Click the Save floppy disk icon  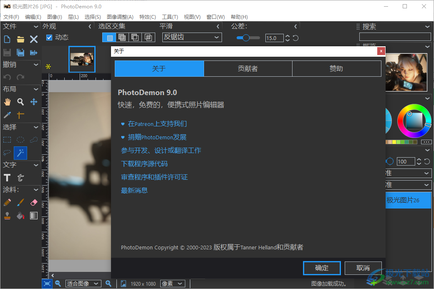(7, 53)
